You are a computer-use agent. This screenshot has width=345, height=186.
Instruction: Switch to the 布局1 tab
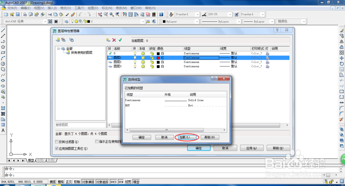41,160
